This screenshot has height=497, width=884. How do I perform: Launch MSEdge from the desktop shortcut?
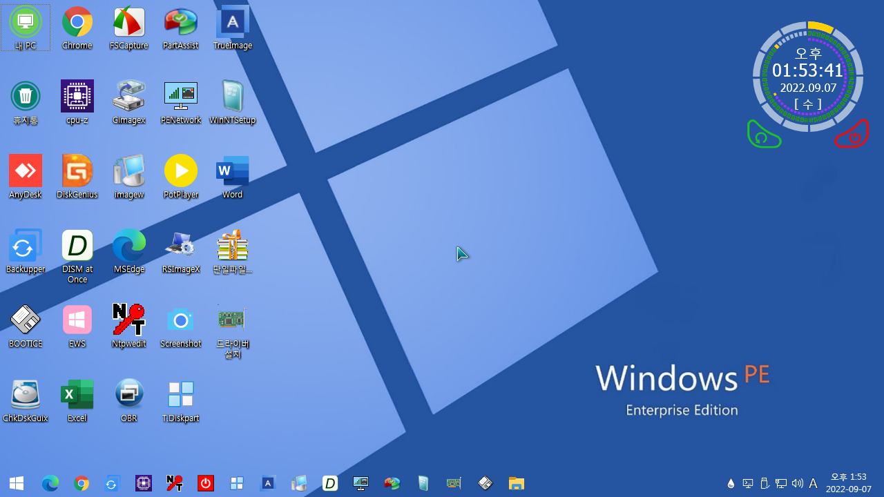[129, 251]
